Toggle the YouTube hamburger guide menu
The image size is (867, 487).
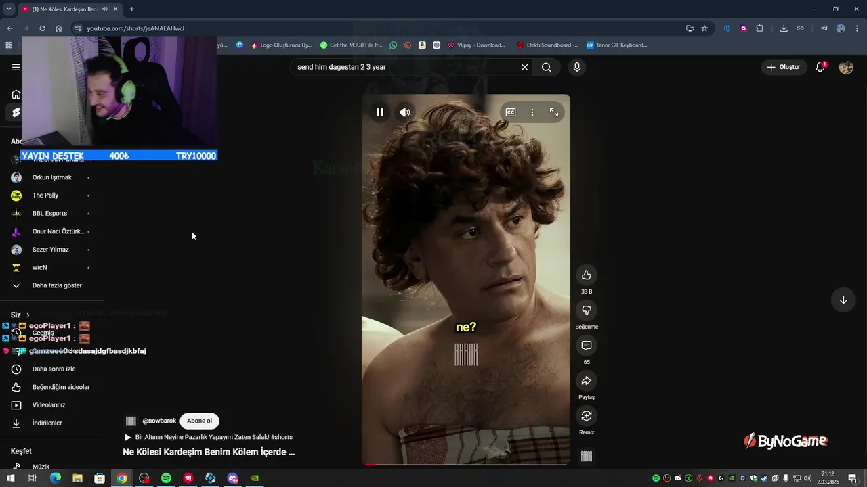coord(16,67)
